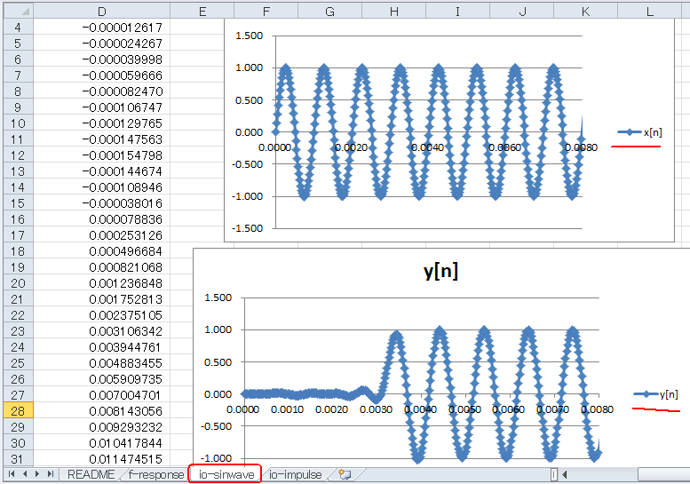Select the io-sinwave sheet tab

pyautogui.click(x=226, y=475)
